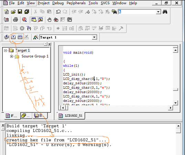185x155 pixels.
Task: Switch to the LCD1602_51 file tab
Action: click(71, 115)
